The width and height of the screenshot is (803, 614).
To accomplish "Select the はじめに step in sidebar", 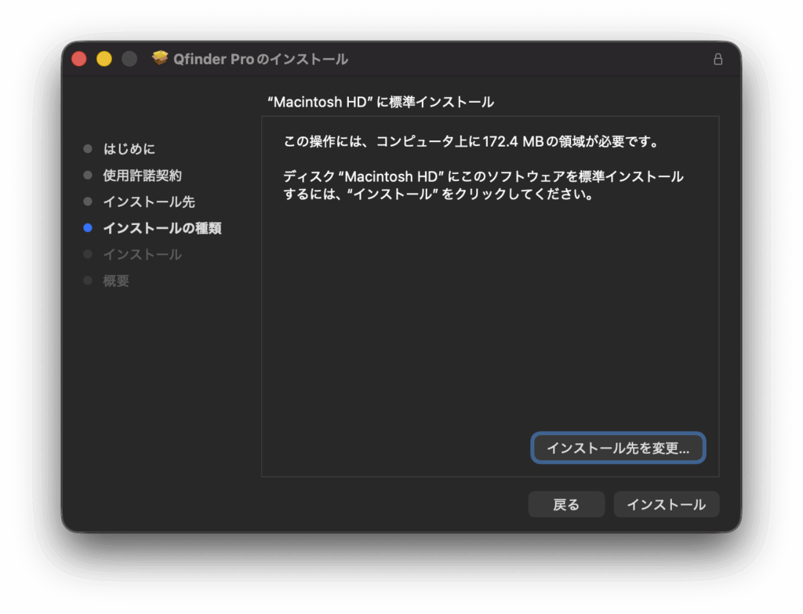I will pyautogui.click(x=129, y=149).
